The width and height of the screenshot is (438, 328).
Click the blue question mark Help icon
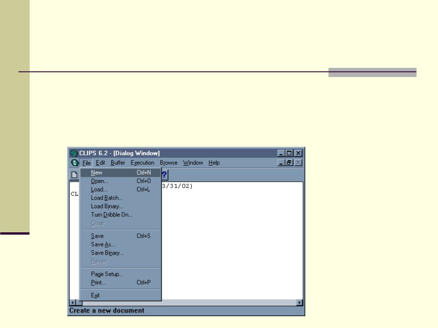(x=164, y=175)
